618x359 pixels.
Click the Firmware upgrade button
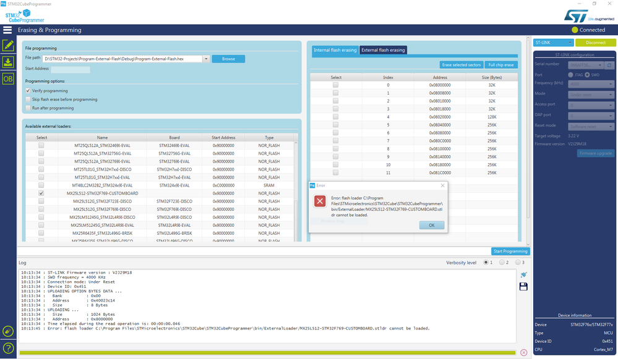pyautogui.click(x=596, y=153)
